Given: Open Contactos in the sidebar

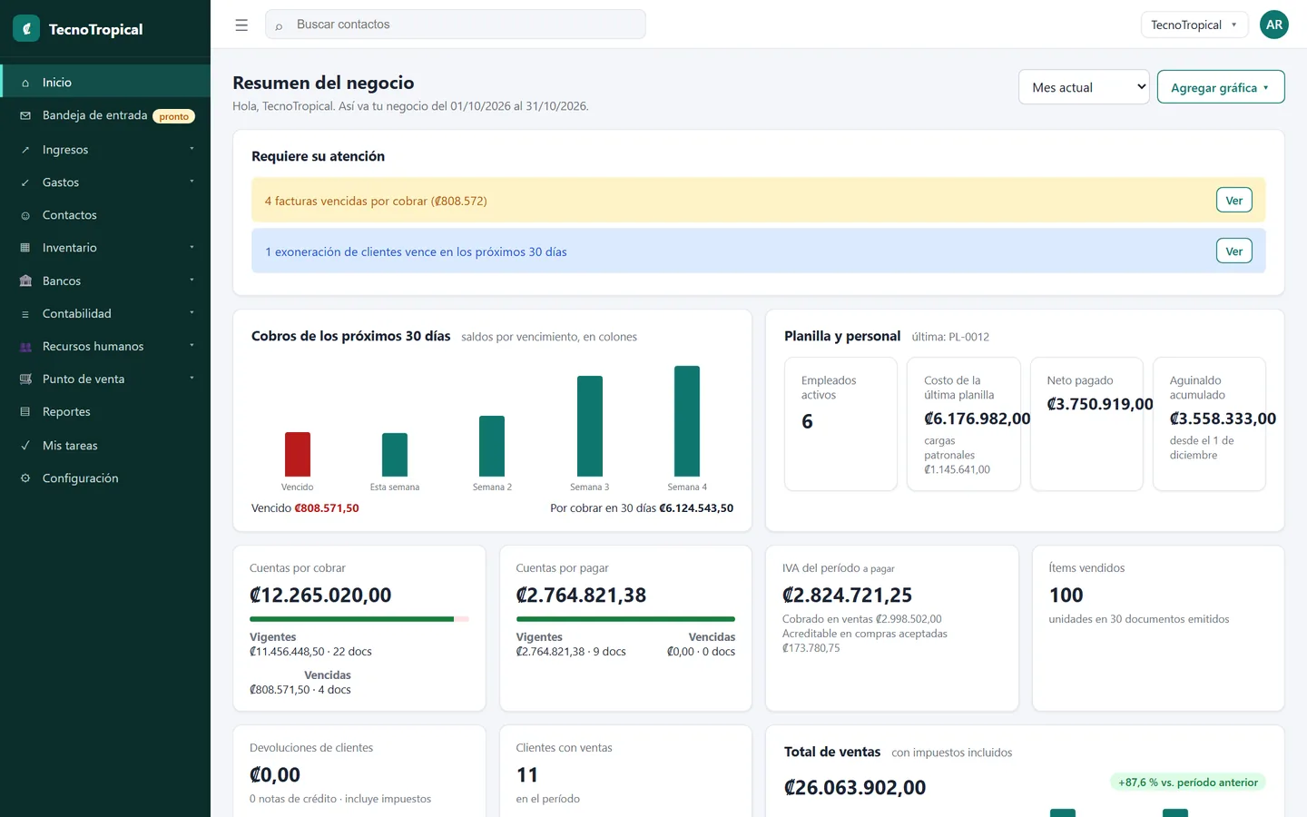Looking at the screenshot, I should point(105,215).
